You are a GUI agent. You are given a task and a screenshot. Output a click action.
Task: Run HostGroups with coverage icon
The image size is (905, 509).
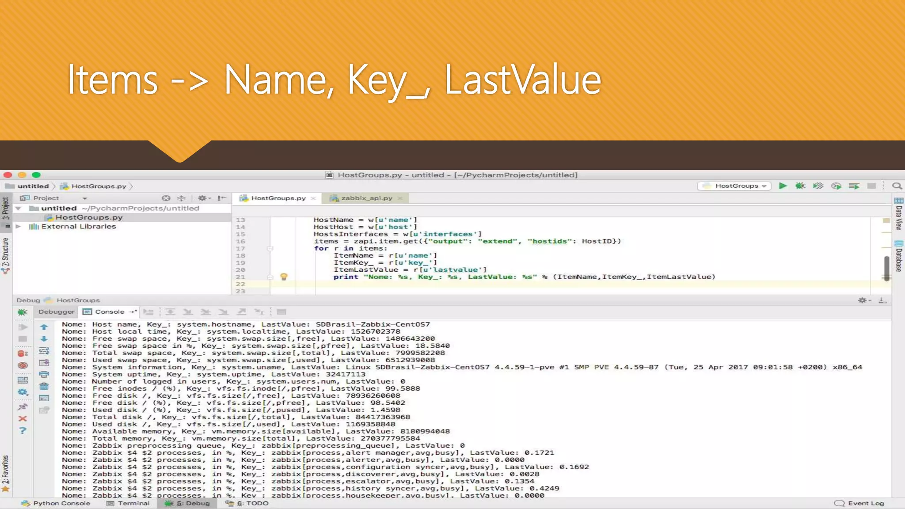tap(818, 186)
